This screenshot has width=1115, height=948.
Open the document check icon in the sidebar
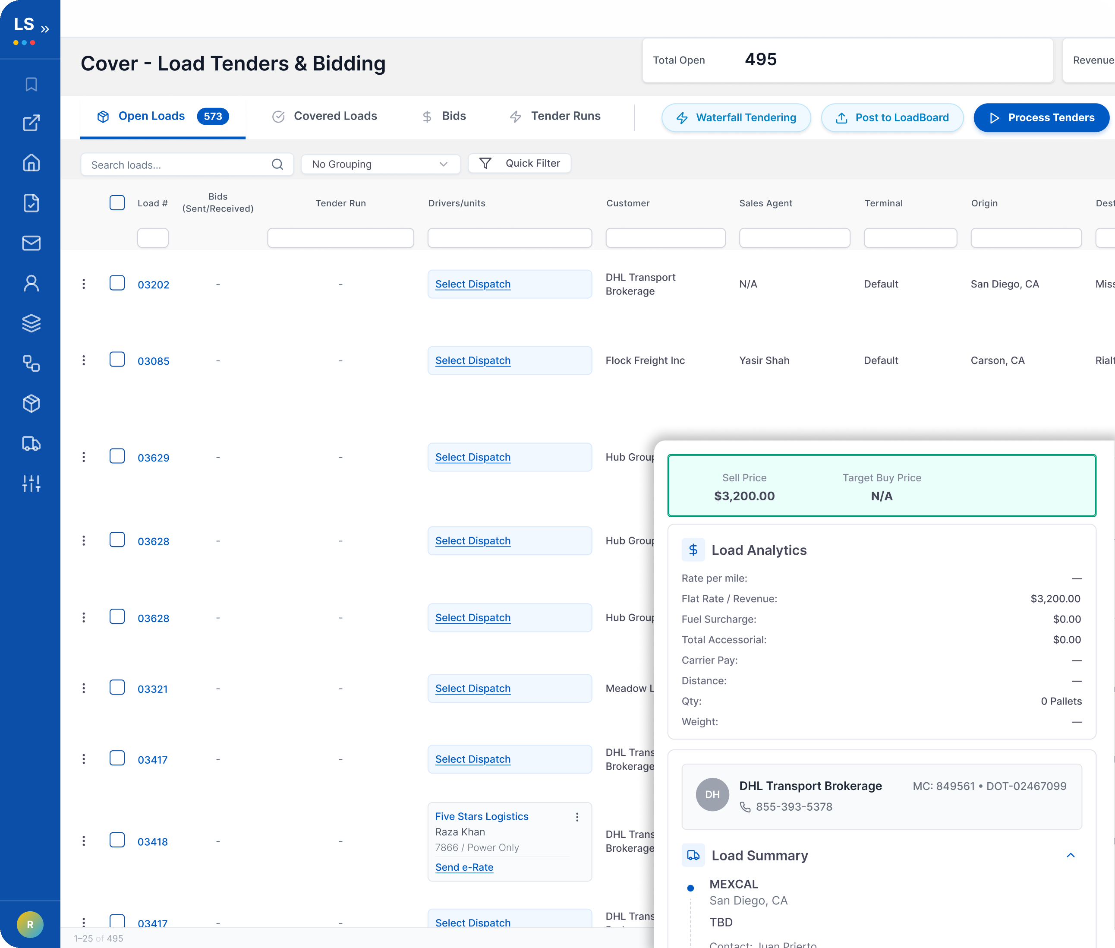coord(31,203)
